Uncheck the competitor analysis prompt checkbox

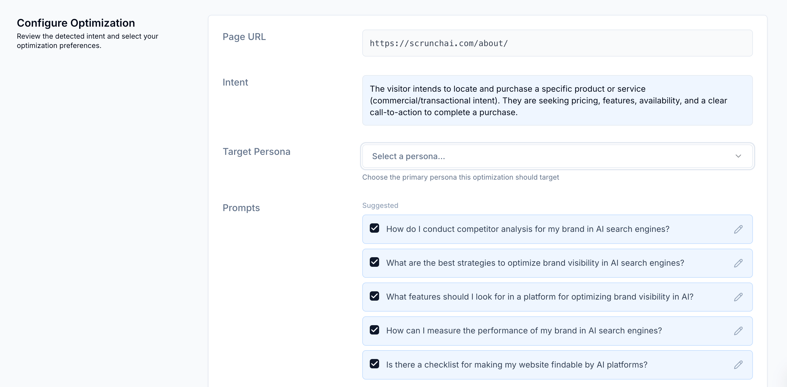pyautogui.click(x=374, y=228)
